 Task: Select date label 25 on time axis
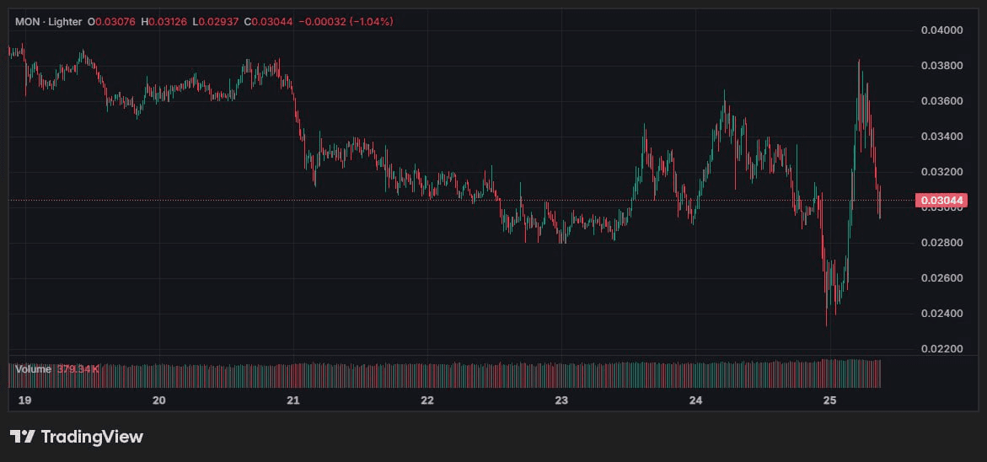[x=829, y=400]
